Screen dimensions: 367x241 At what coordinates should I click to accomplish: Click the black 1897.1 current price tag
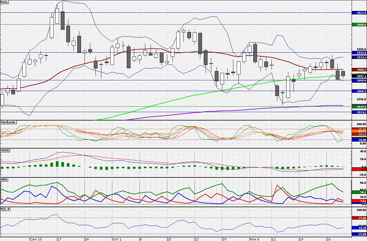tap(359, 76)
